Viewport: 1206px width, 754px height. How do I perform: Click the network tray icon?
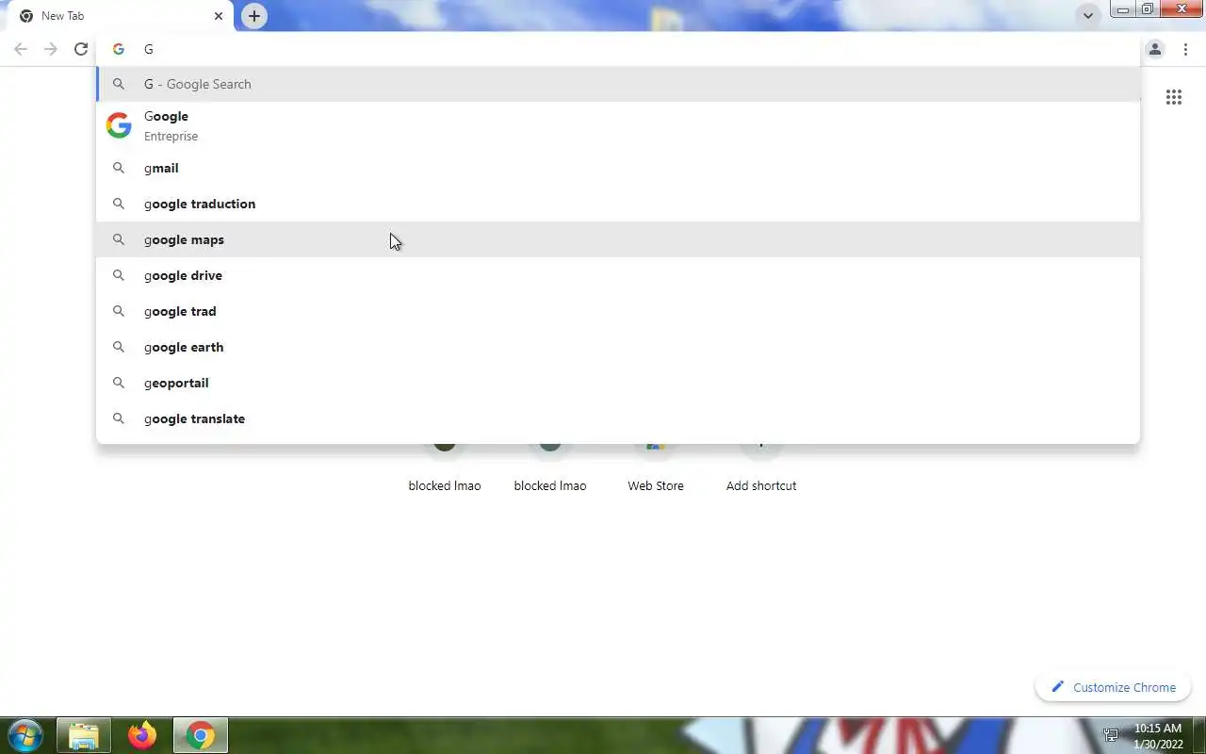pos(1112,735)
